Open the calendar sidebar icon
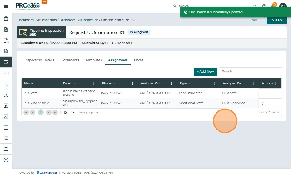Viewport: 291px width, 176px height. pyautogui.click(x=6, y=128)
